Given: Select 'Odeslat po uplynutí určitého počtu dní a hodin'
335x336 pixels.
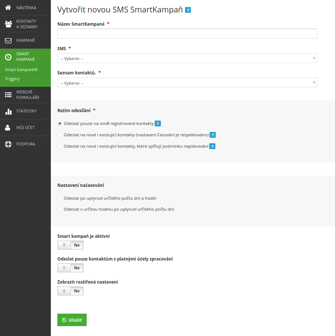Looking at the screenshot, I should [60, 198].
